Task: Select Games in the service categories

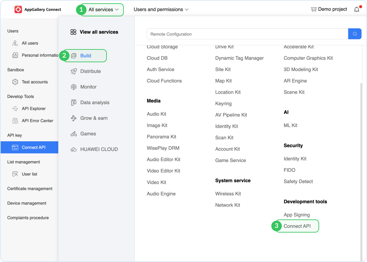Action: [88, 134]
